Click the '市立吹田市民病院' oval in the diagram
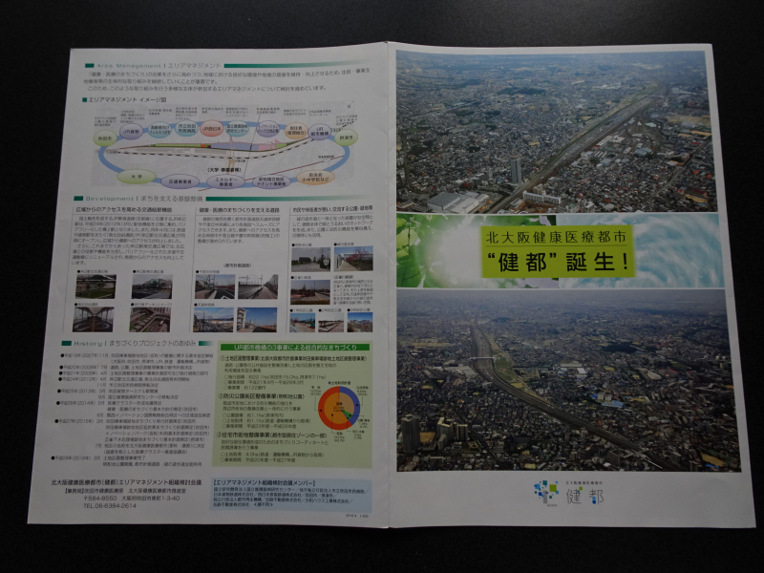The width and height of the screenshot is (764, 573). click(186, 129)
